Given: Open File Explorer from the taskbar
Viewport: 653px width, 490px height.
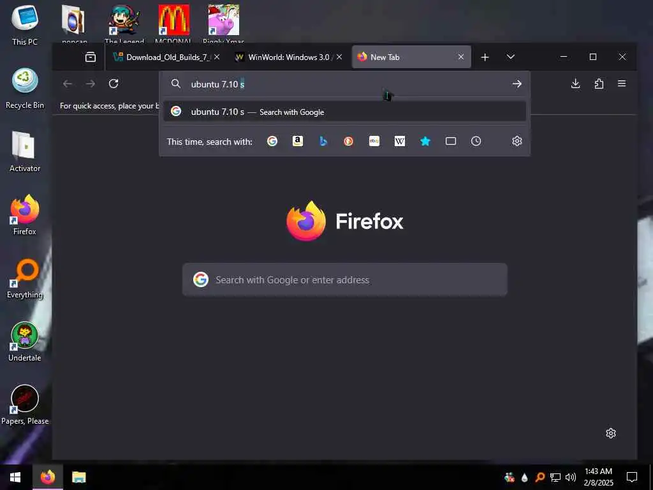Looking at the screenshot, I should pyautogui.click(x=78, y=477).
